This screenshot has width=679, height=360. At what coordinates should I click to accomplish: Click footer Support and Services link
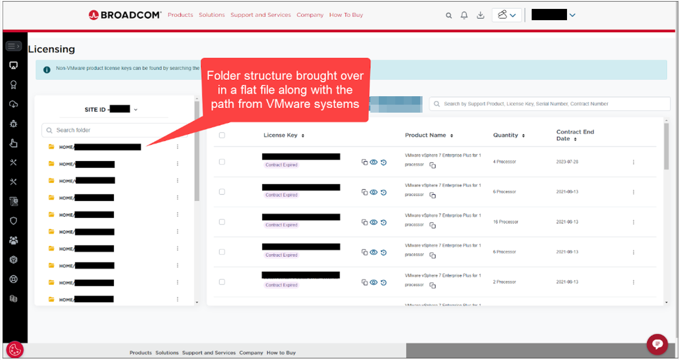coord(209,352)
